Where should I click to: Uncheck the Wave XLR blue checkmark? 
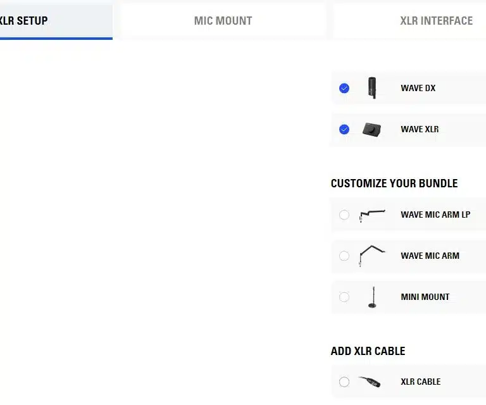click(344, 129)
